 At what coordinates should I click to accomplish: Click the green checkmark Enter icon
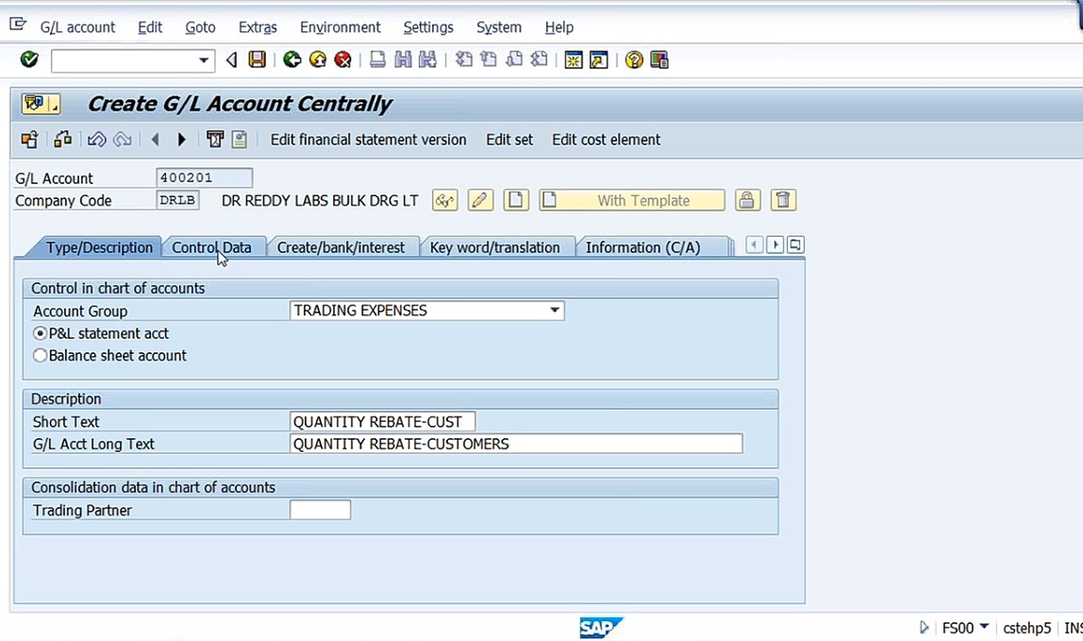tap(29, 59)
